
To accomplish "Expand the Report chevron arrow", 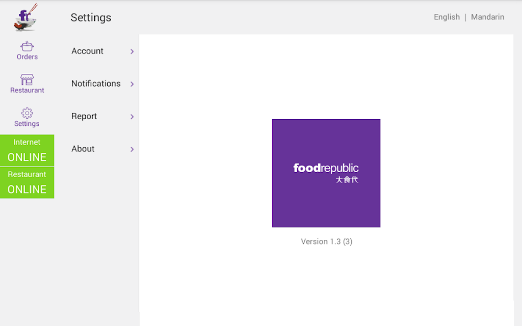I will click(132, 117).
